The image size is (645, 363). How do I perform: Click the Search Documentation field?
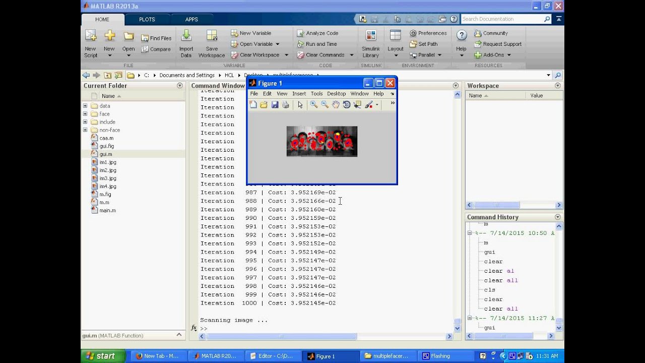click(x=502, y=19)
